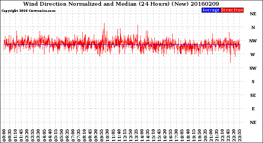Image resolution: width=263 pixels, height=143 pixels.
Task: Click the 01:10 time label
Action: click(15, 135)
